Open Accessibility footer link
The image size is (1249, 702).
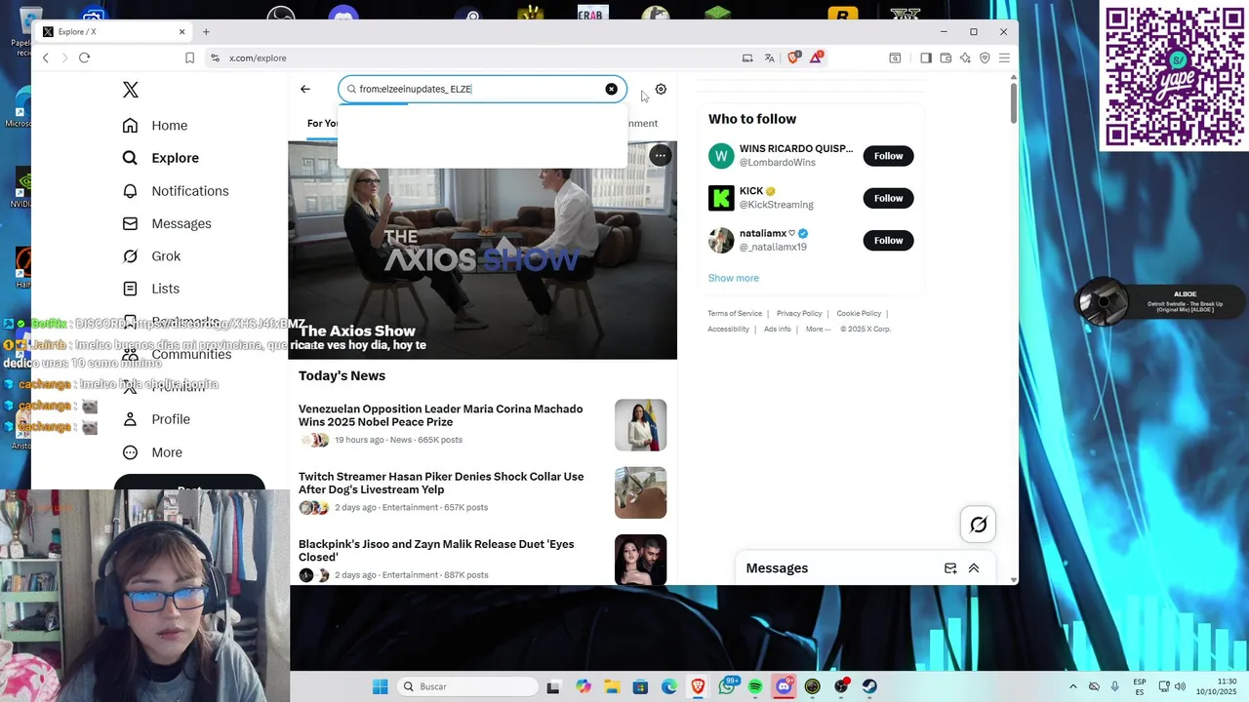(728, 329)
